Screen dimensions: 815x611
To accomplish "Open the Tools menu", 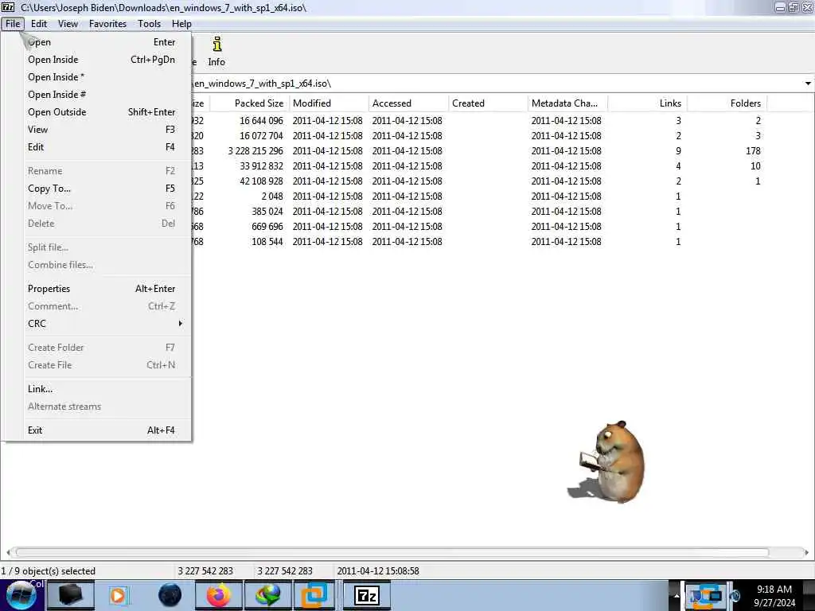I will click(149, 24).
